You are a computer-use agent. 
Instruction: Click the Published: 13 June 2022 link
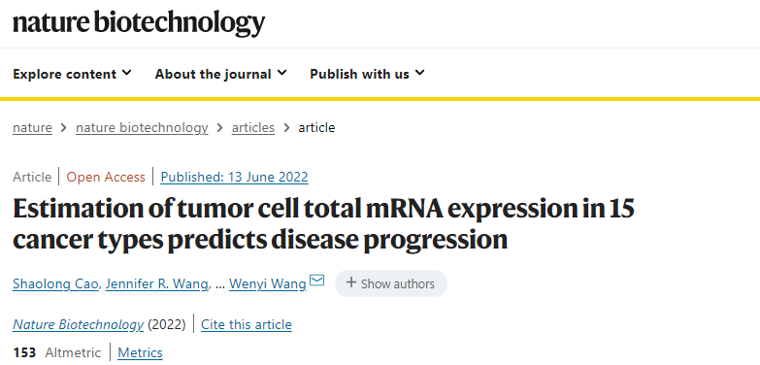(x=235, y=177)
